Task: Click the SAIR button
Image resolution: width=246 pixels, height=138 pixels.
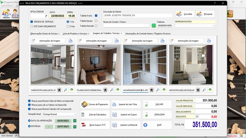Action: (x=157, y=125)
